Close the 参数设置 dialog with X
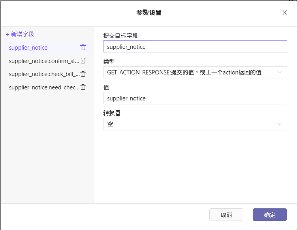 [x=284, y=13]
